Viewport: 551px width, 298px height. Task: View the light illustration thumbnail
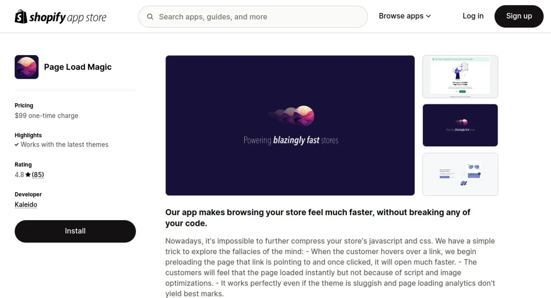[460, 174]
